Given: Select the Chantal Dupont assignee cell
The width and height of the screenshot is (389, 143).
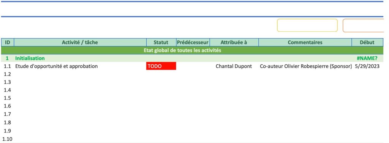Looking at the screenshot, I should click(234, 66).
